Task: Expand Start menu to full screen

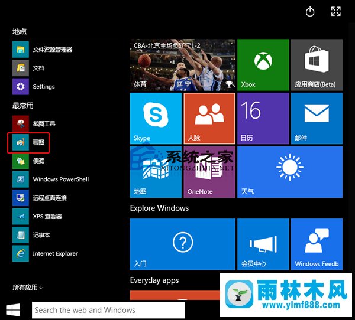Action: pos(335,11)
